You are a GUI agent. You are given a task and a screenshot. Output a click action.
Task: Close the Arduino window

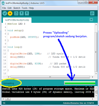click(x=93, y=2)
